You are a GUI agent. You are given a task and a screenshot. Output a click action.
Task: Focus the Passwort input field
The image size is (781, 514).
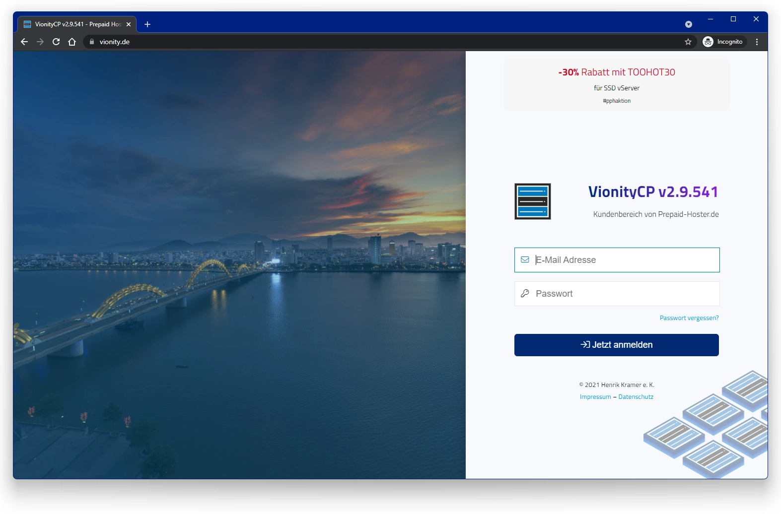tap(617, 294)
